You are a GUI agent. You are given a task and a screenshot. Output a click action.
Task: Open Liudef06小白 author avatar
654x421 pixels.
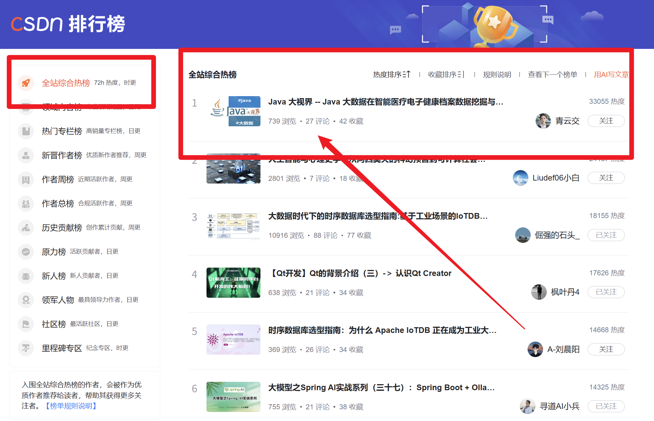coord(521,178)
